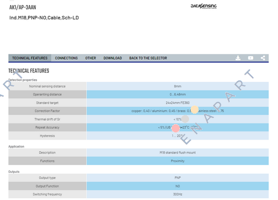Viewport: 278px width, 200px height.
Task: Select the 8mm value cell
Action: (177, 86)
